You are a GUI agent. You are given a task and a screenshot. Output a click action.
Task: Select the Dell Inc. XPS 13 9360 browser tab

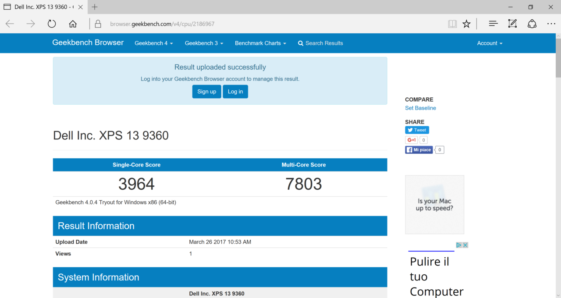[43, 7]
